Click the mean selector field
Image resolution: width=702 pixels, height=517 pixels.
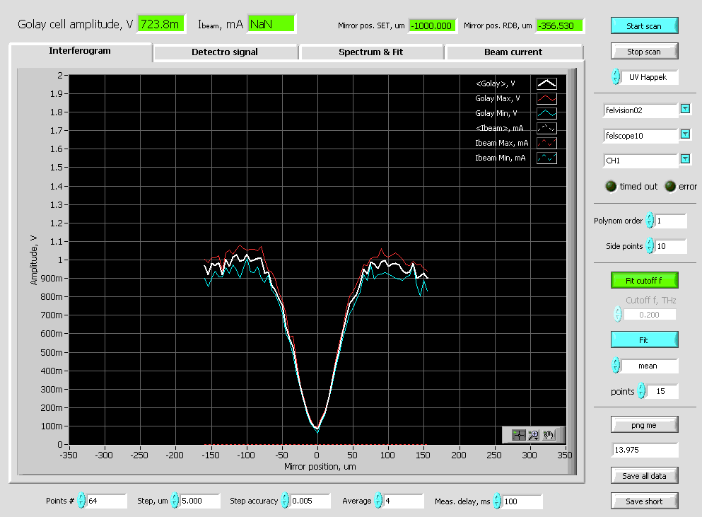point(649,366)
